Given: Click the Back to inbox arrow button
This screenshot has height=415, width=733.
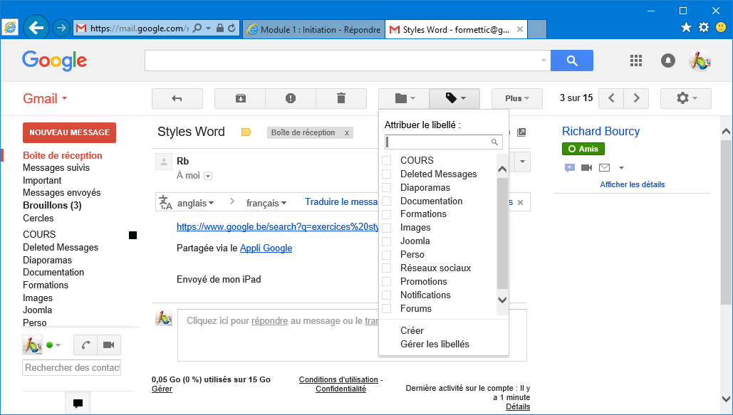Looking at the screenshot, I should click(x=177, y=99).
